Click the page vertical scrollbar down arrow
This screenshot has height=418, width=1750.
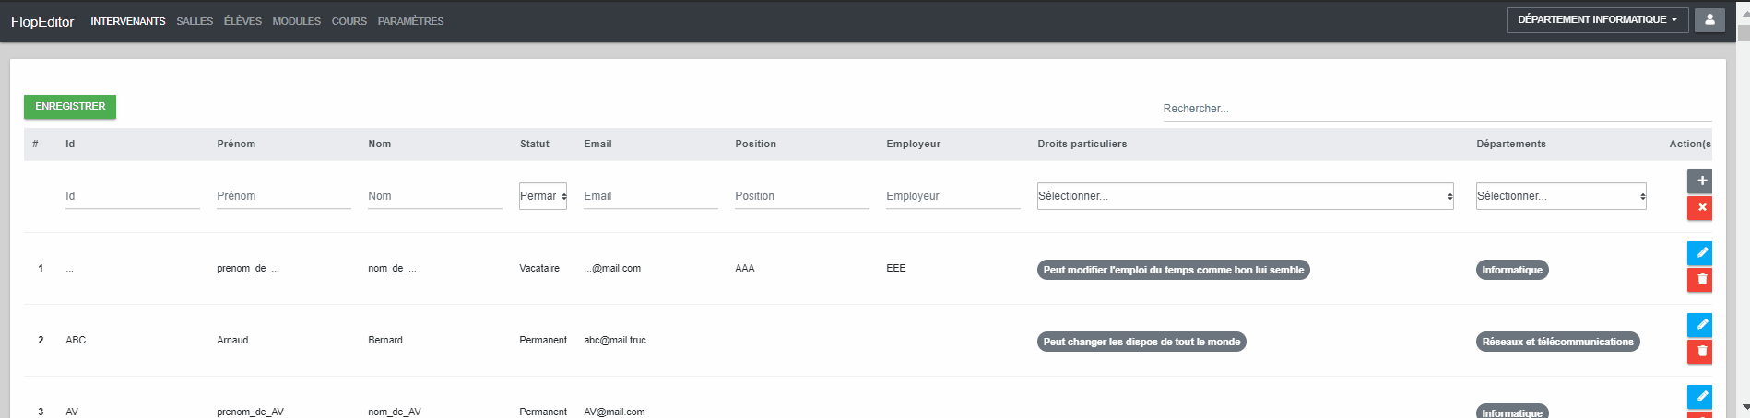click(1743, 406)
